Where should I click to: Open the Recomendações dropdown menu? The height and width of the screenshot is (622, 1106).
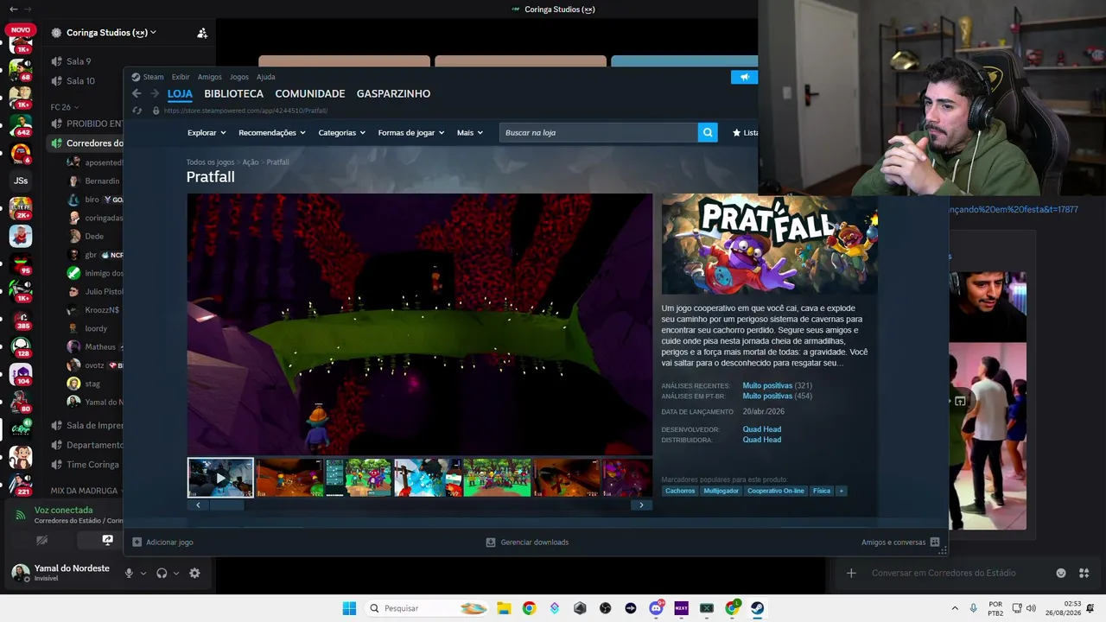272,132
